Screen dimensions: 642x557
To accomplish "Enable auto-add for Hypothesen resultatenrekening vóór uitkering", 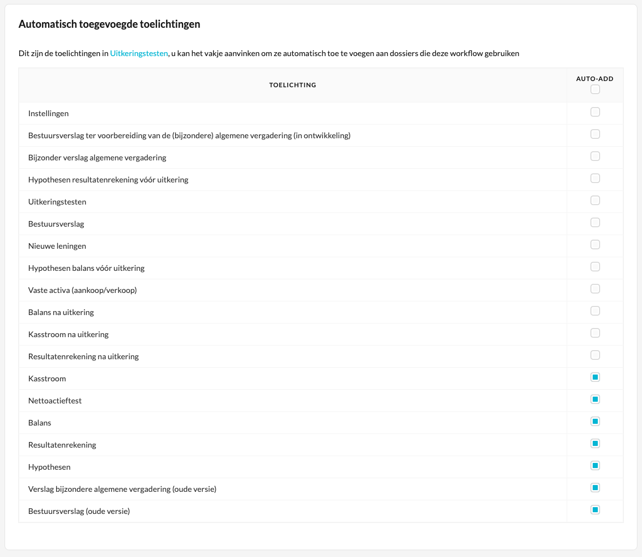I will click(x=595, y=178).
